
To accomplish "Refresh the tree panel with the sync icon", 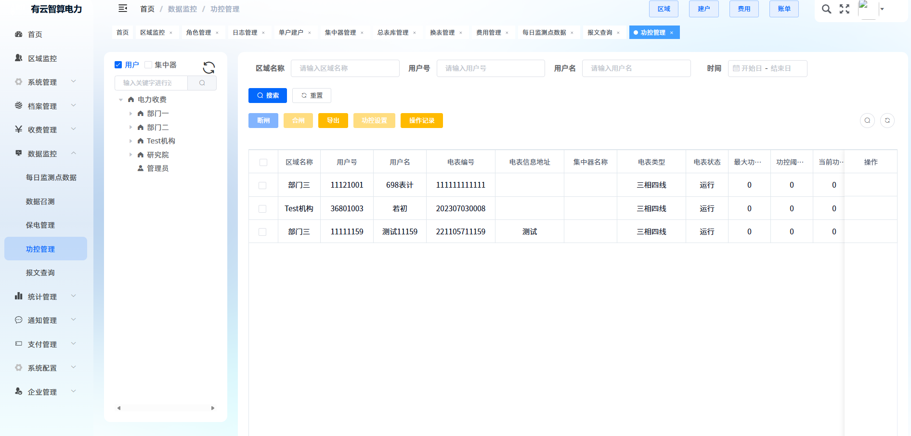I will click(208, 67).
